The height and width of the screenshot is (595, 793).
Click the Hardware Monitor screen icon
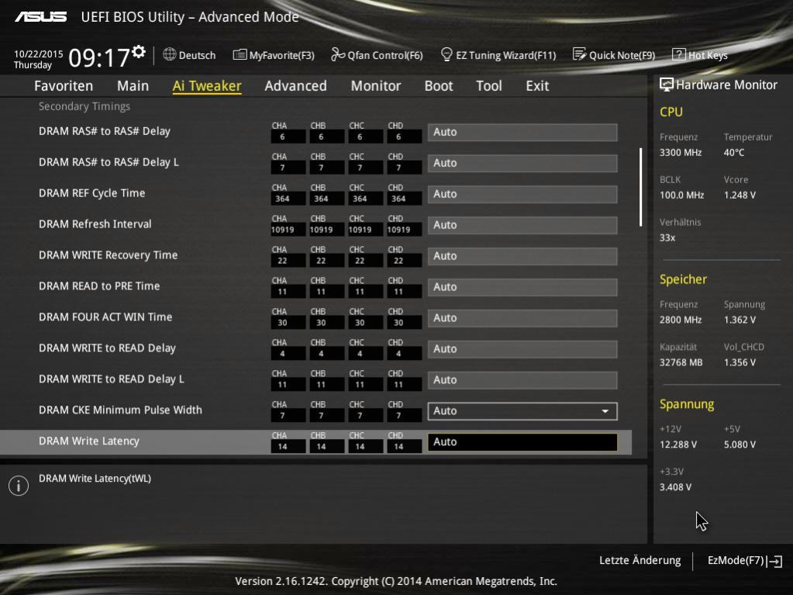pos(667,85)
